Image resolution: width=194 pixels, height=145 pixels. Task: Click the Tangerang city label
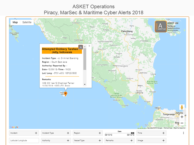[x=169, y=115]
